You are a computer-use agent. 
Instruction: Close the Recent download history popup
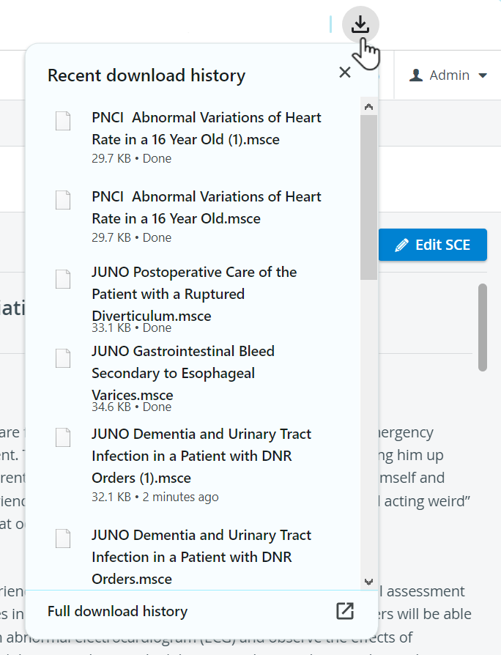coord(345,73)
